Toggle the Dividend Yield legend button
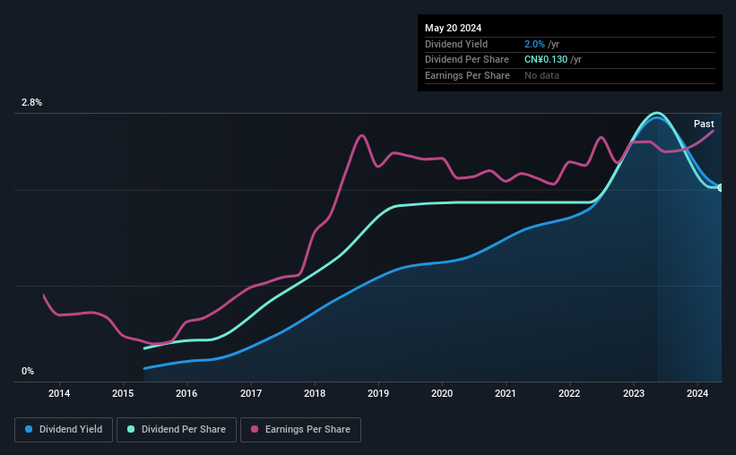The width and height of the screenshot is (736, 455). [65, 430]
